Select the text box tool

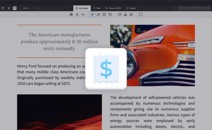[104, 14]
